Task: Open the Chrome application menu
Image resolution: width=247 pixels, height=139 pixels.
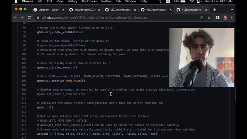Action: point(27,2)
